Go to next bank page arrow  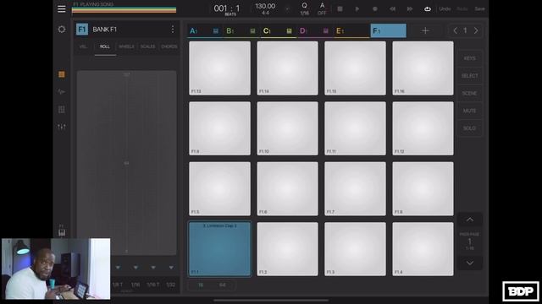(476, 30)
